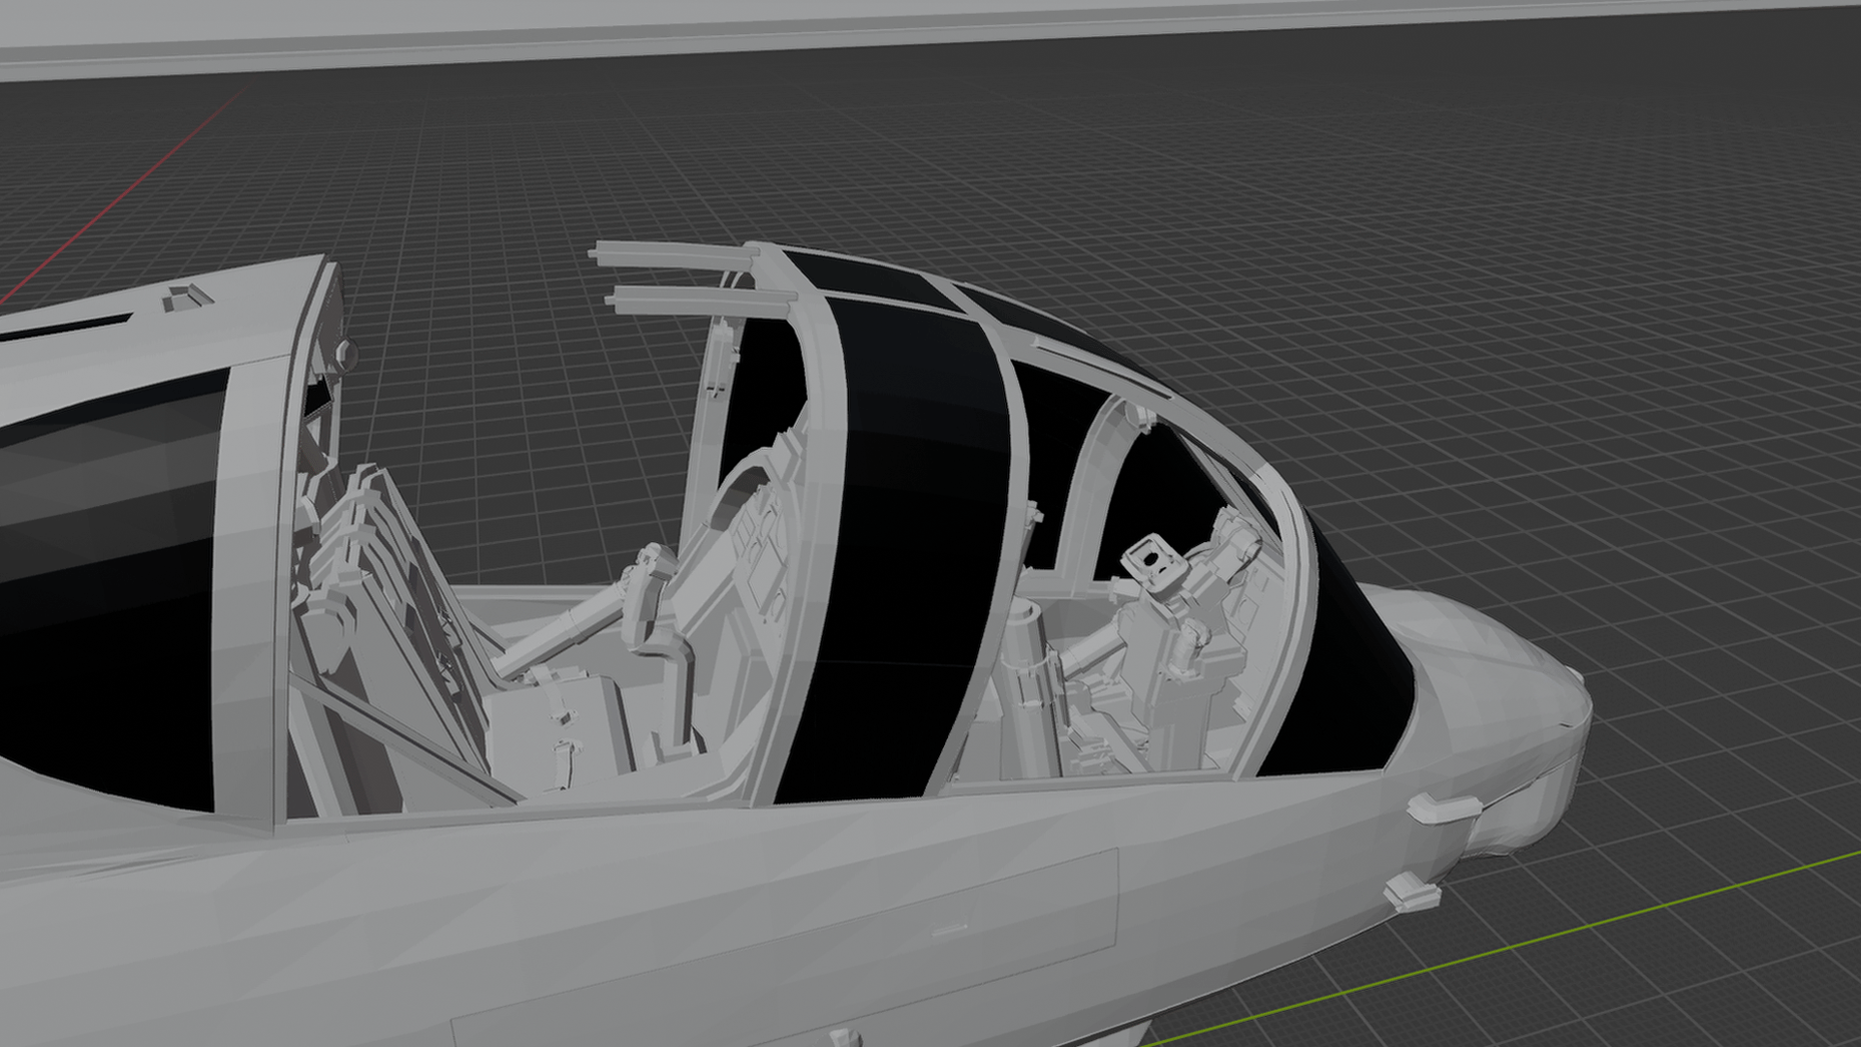
Task: Select the upper antenna fin beneath the nose
Action: (1444, 807)
